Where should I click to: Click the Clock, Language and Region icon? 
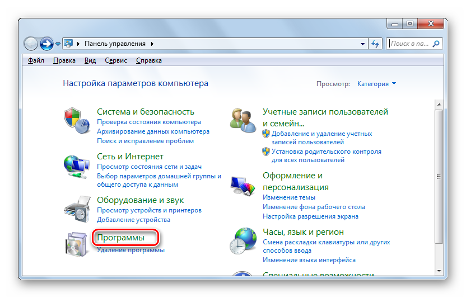pyautogui.click(x=243, y=241)
